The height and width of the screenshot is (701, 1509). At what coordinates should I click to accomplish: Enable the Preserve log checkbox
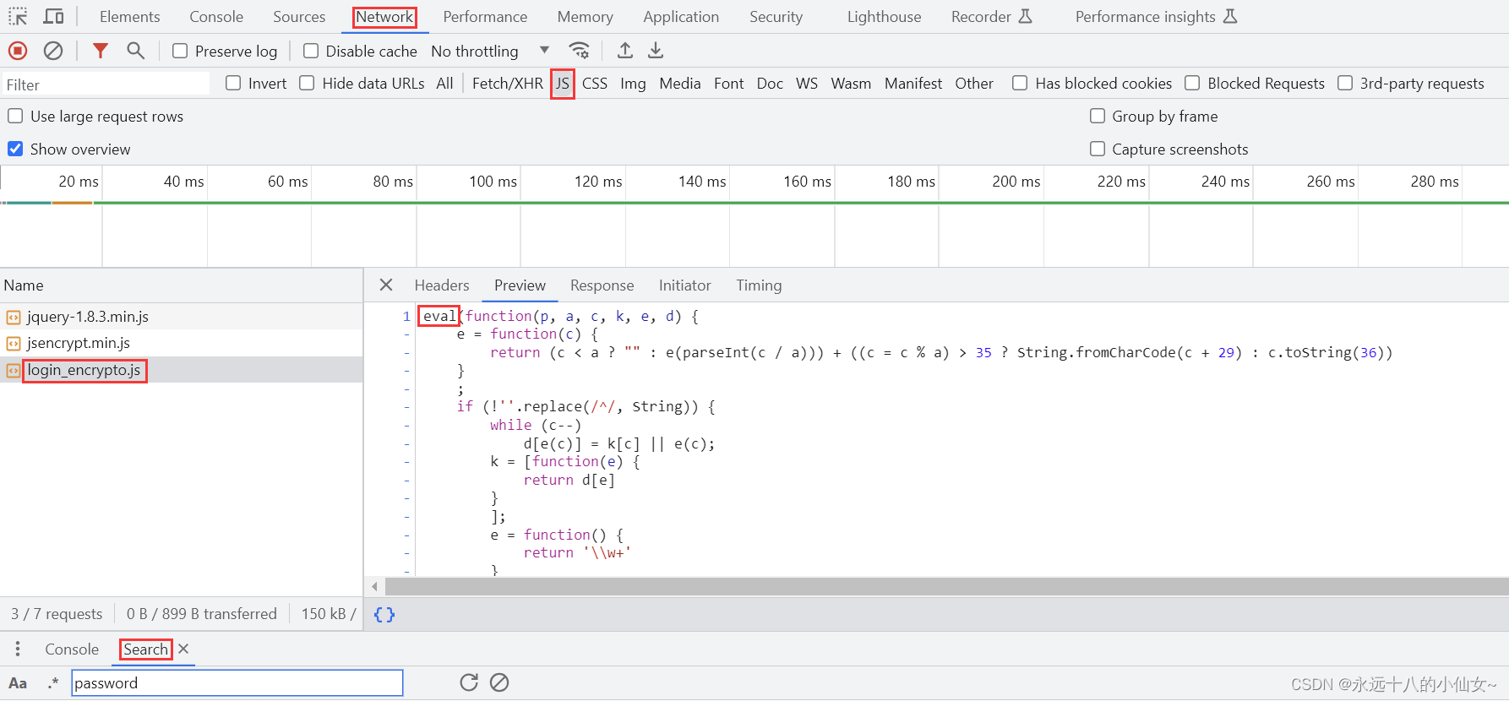[180, 52]
